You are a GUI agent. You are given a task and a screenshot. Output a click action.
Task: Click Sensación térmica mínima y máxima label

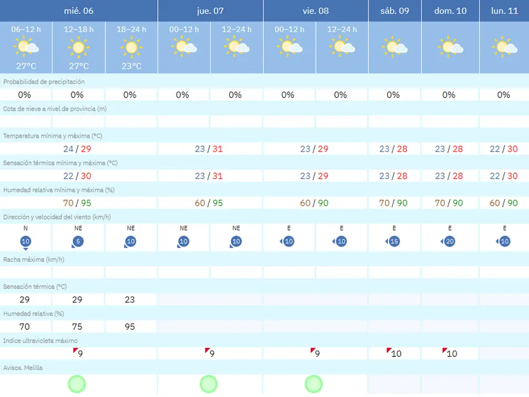click(x=61, y=163)
